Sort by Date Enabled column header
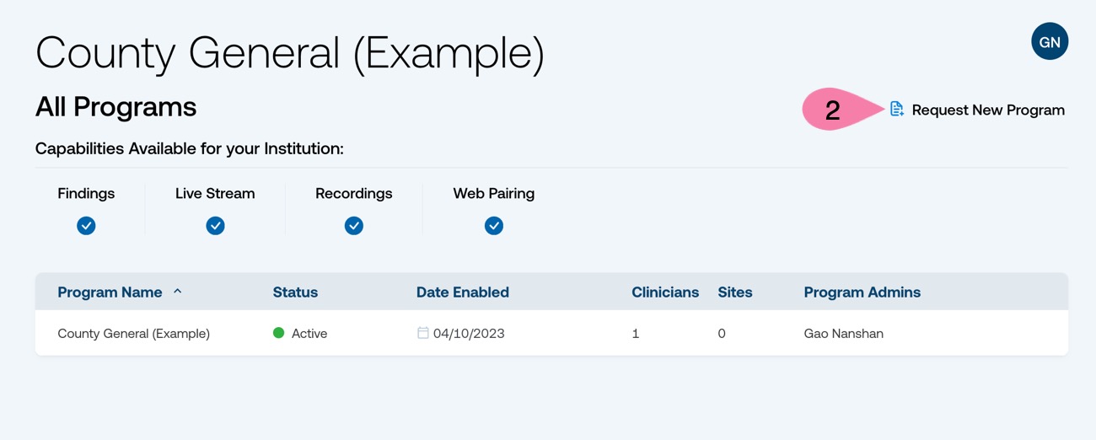1096x440 pixels. click(463, 292)
